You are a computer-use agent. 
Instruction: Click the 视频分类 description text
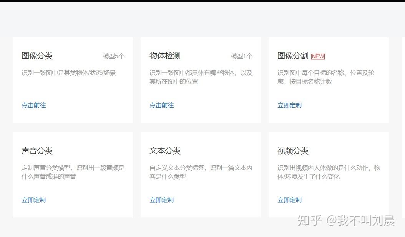click(329, 172)
